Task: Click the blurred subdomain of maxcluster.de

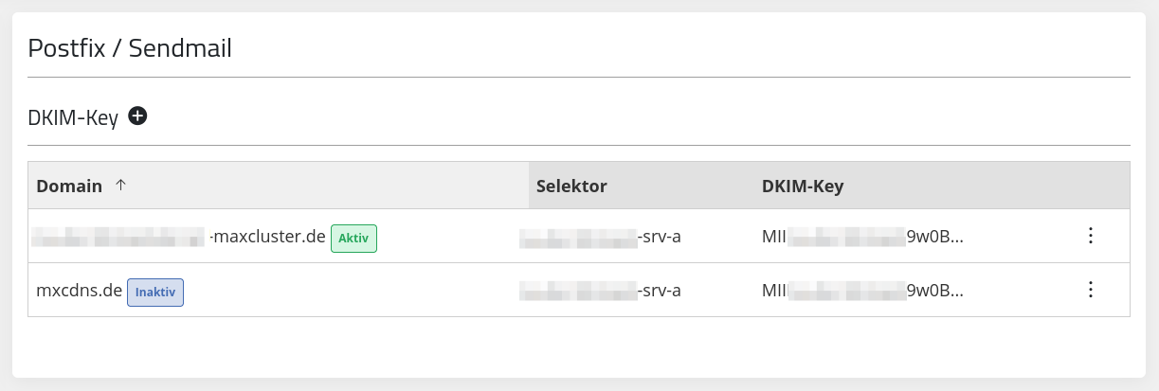Action: tap(118, 236)
